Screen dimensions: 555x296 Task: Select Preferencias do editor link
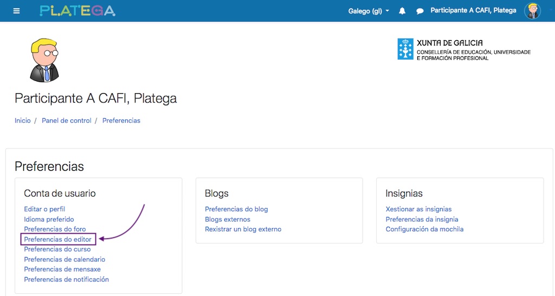[x=58, y=239]
